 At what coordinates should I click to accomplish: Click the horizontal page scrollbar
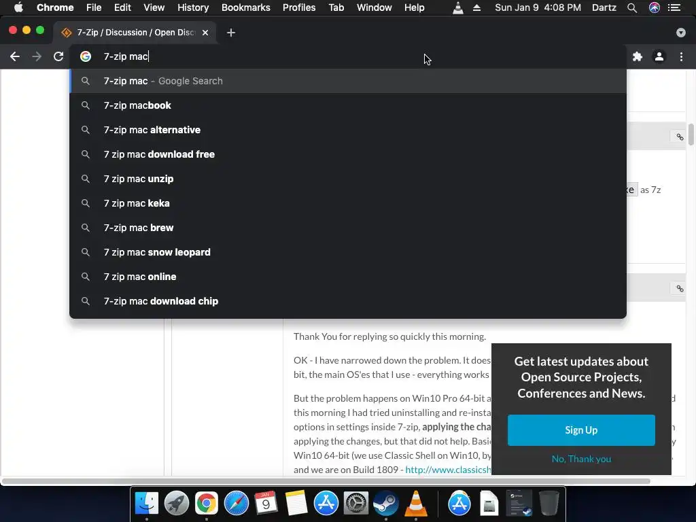click(x=326, y=481)
